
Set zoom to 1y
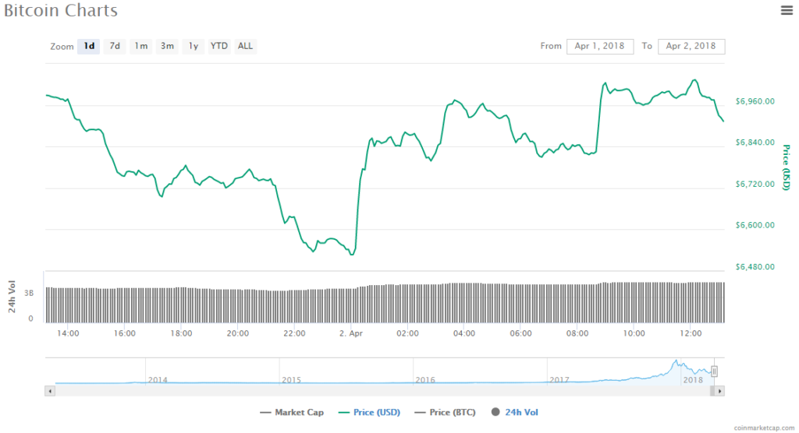193,46
